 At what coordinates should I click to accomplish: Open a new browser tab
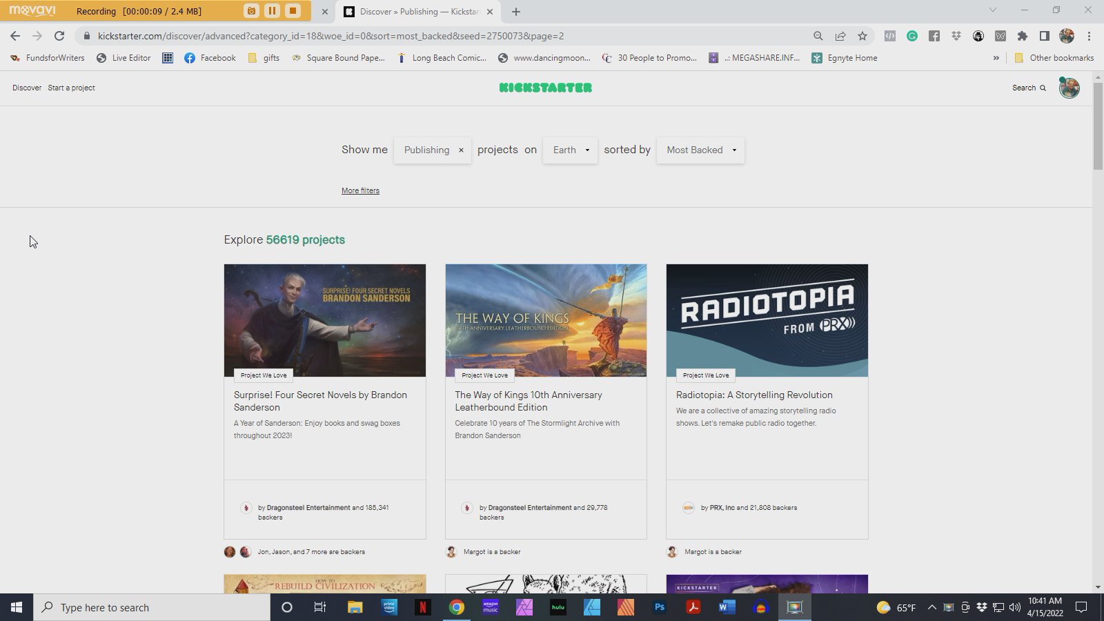pos(516,12)
